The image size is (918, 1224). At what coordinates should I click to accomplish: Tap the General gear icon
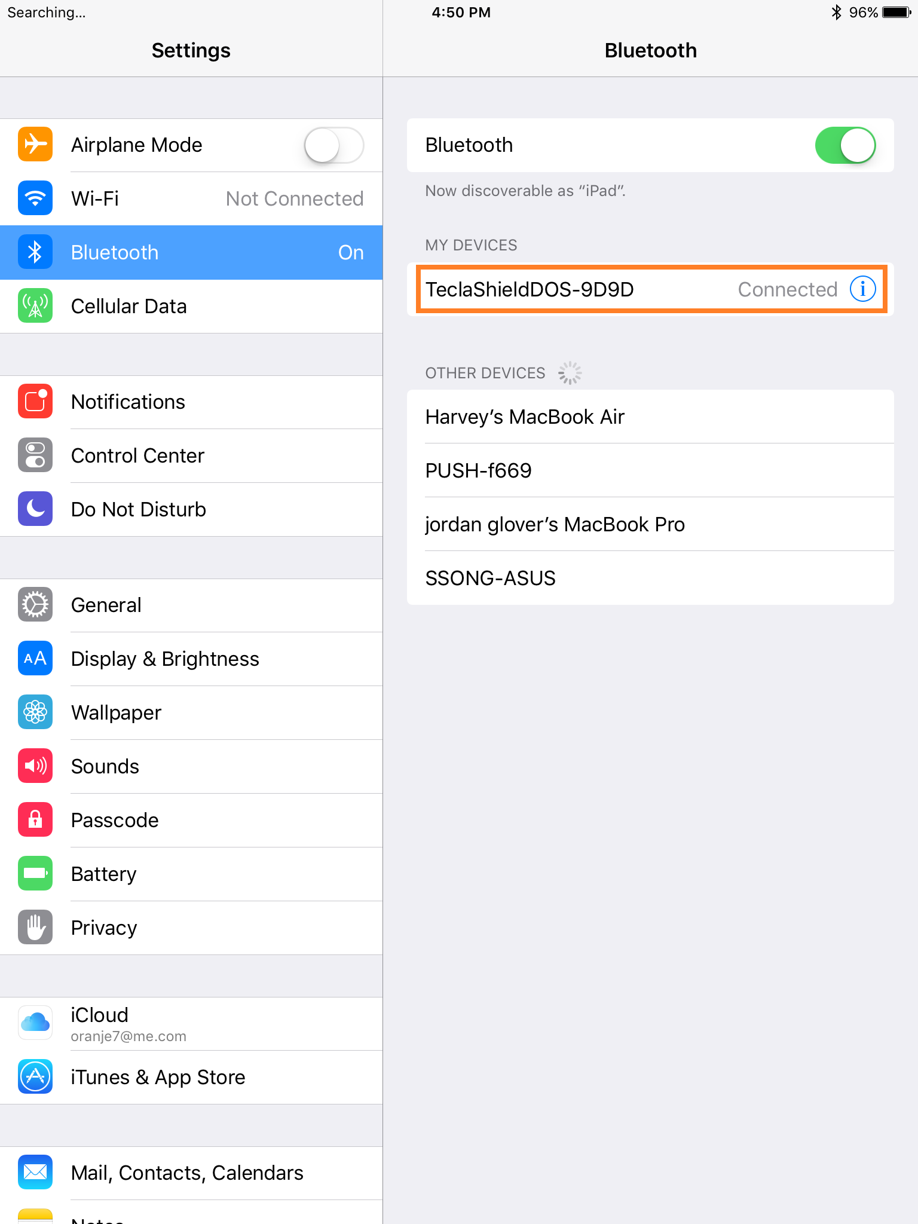(35, 605)
